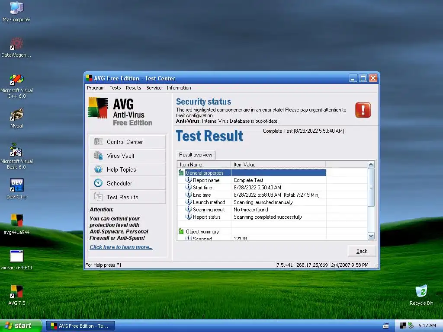Click the info icon beside Report name
Screen dimensions: 443x332
[x=189, y=180]
